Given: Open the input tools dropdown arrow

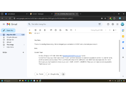Looking at the screenshot, I should tap(116, 30).
